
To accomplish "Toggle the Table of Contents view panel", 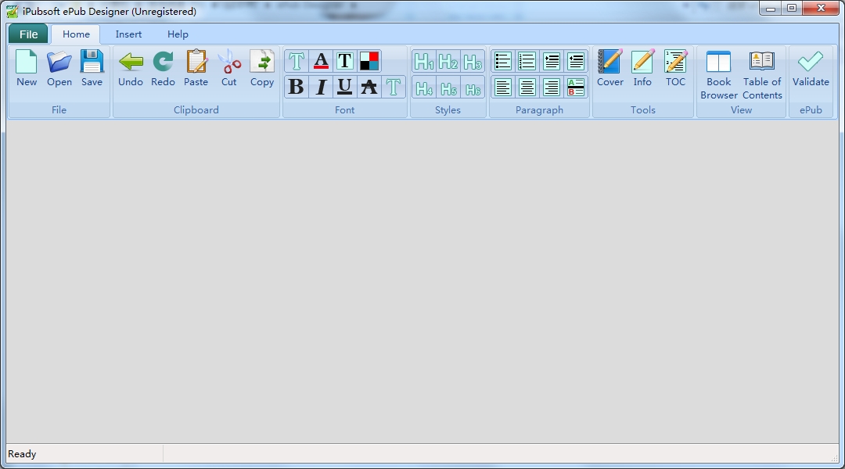I will (x=762, y=75).
